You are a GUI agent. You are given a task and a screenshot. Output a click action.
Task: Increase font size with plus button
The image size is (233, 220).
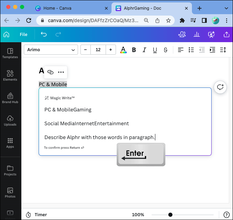tap(110, 49)
